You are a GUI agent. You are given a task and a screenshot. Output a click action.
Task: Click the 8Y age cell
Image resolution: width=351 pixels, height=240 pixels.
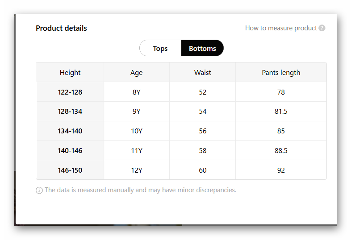(x=137, y=92)
